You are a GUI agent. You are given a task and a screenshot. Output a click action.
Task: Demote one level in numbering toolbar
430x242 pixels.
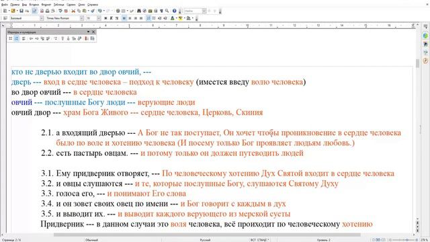pos(37,38)
